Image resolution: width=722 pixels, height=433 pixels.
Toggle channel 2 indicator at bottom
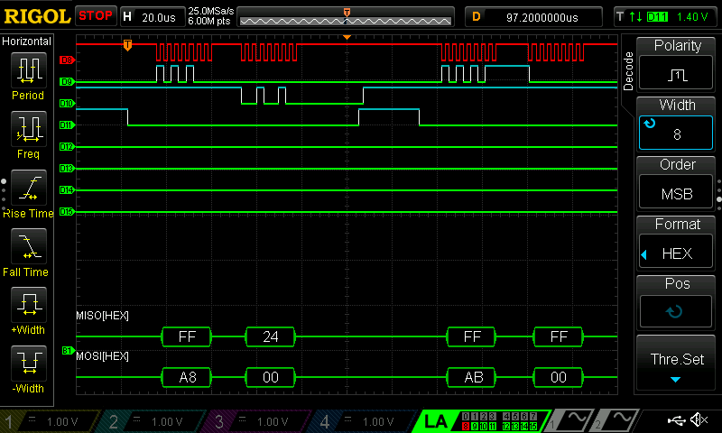coord(150,421)
